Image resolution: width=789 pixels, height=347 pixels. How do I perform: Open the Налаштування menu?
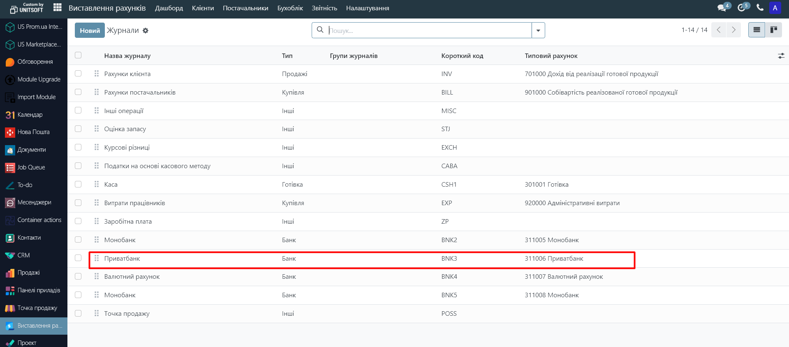point(367,8)
